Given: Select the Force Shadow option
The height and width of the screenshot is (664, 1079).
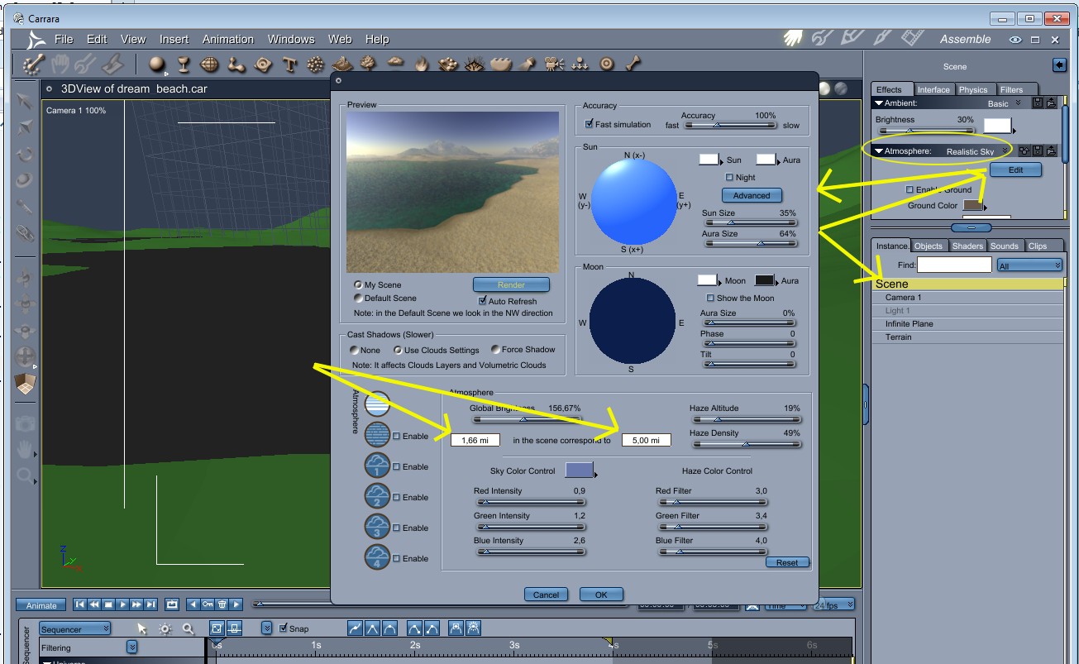Looking at the screenshot, I should 495,350.
